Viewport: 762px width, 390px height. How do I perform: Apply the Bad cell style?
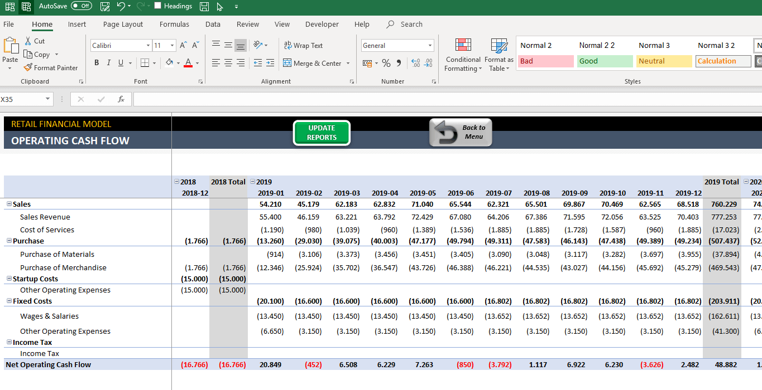545,61
